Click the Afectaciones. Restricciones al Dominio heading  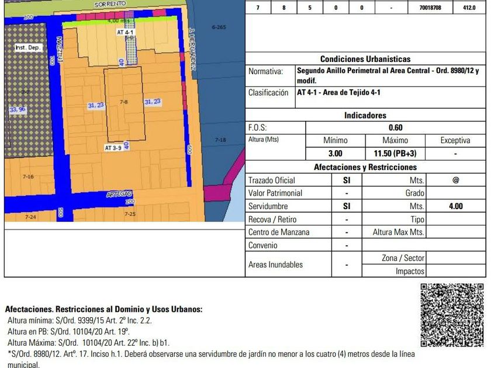pyautogui.click(x=103, y=309)
